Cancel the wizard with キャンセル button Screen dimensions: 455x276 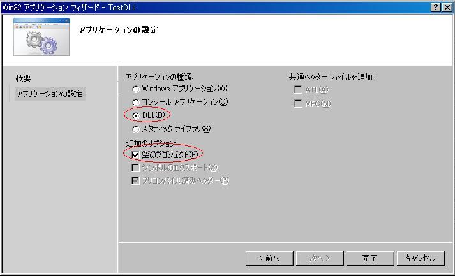(x=419, y=258)
